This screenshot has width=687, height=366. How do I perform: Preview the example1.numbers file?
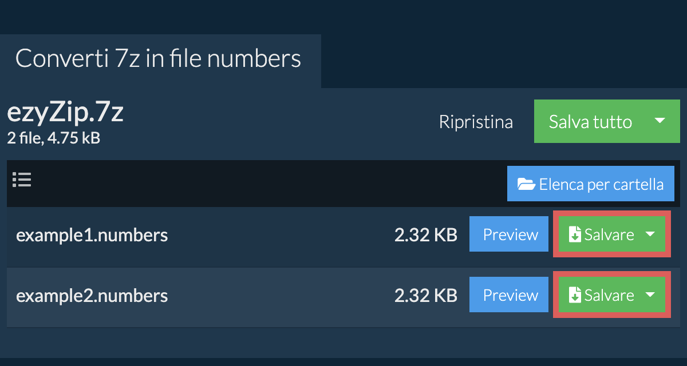tap(510, 234)
